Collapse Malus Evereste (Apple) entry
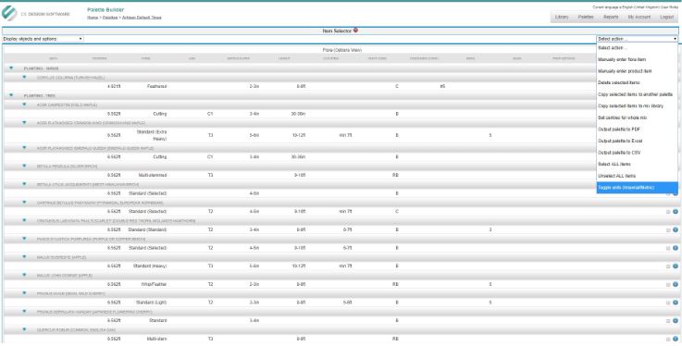This screenshot has height=346, width=682. tap(24, 257)
